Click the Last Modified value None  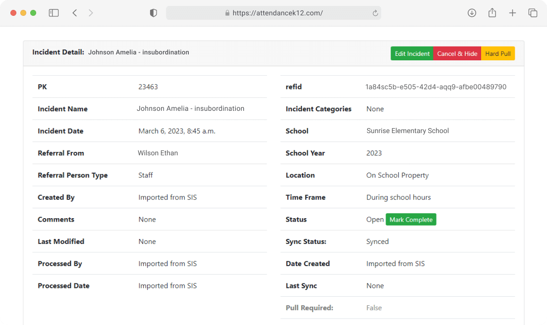pos(147,241)
